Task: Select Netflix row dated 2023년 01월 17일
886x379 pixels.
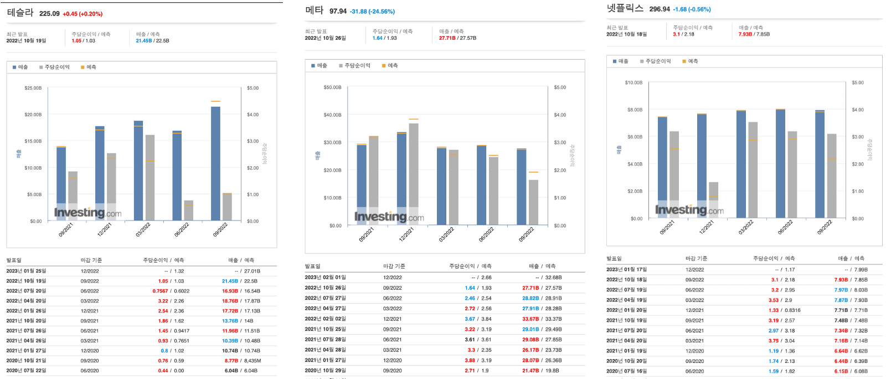Action: 744,270
